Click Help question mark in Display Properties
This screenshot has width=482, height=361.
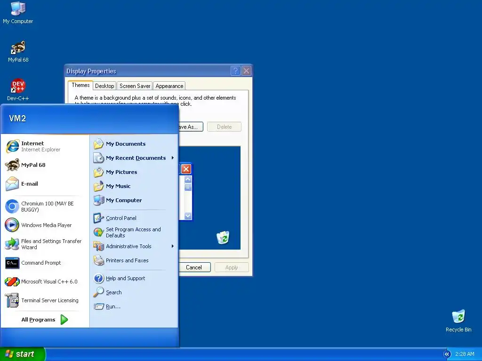pyautogui.click(x=235, y=71)
